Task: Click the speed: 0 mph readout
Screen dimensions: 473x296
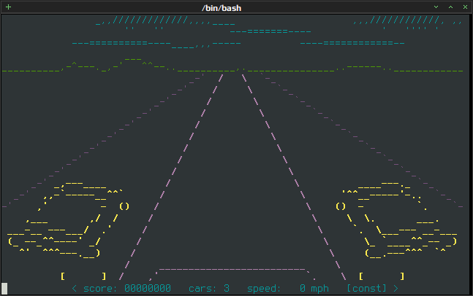Action: coord(288,289)
